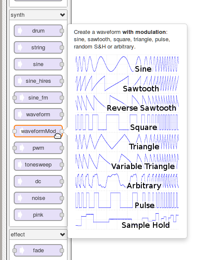Screen dimensions: 211x260
Task: Select the noise generator node
Action: (x=38, y=198)
